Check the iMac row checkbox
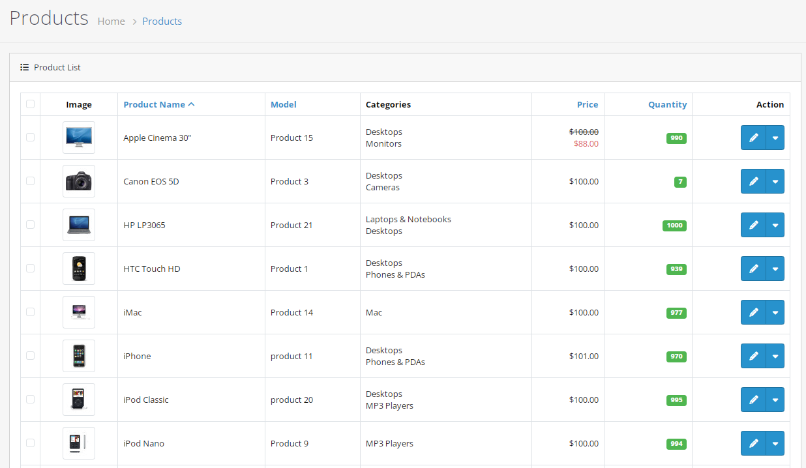The width and height of the screenshot is (806, 468). 30,312
